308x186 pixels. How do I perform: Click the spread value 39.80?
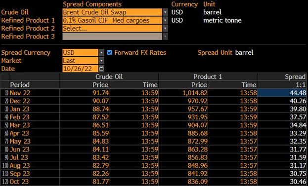click(298, 109)
